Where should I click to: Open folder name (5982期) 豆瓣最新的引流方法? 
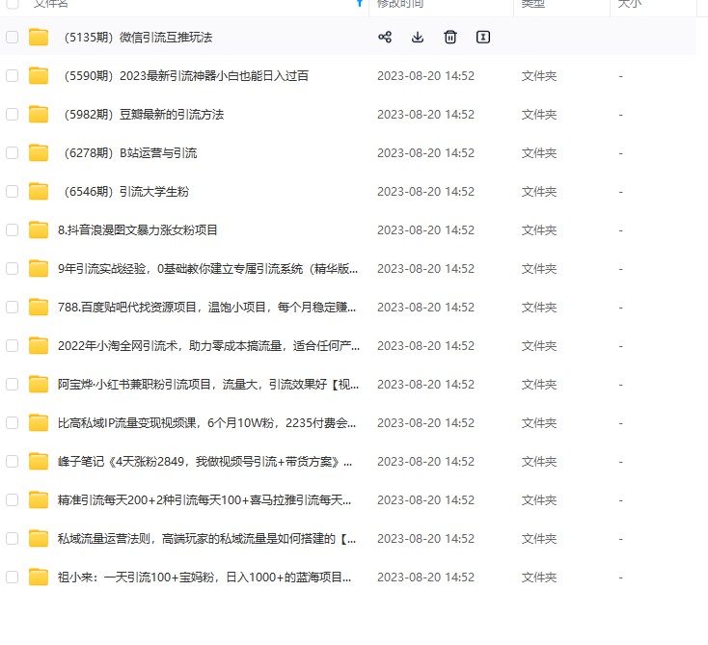point(144,114)
